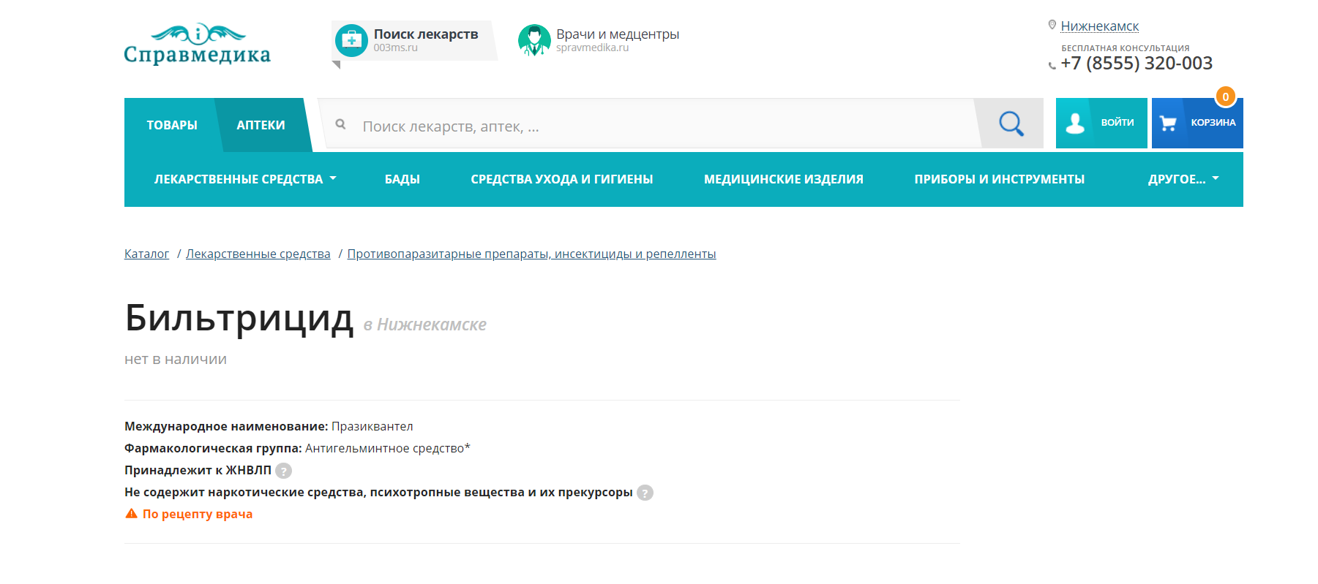This screenshot has height=584, width=1318.
Task: Click the small magnifier inside search field
Action: click(340, 124)
